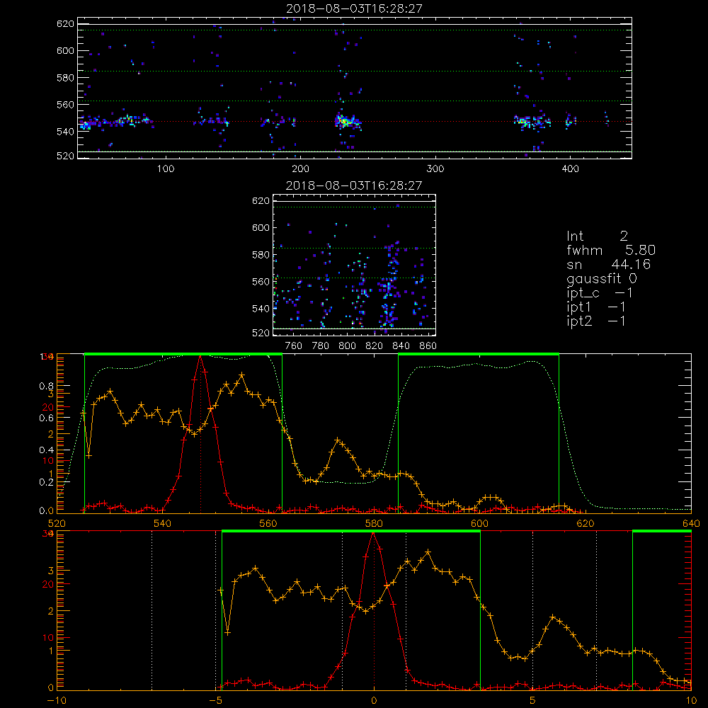Click y-axis label 580 on top plot
Image resolution: width=708 pixels, height=708 pixels.
tap(65, 77)
